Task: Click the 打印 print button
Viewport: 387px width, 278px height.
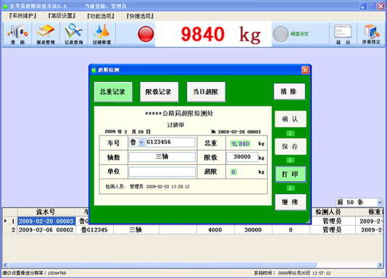Action: [290, 174]
